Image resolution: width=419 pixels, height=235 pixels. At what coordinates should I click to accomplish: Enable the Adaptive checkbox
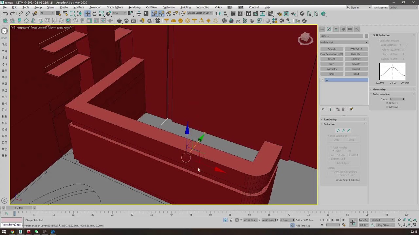[387, 107]
